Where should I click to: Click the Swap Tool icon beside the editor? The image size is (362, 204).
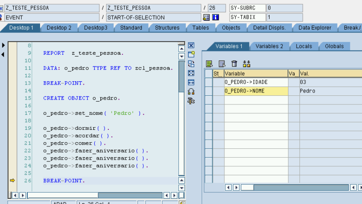[191, 64]
